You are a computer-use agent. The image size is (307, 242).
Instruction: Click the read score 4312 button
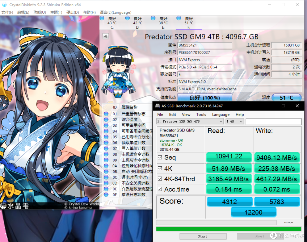pos(229,201)
